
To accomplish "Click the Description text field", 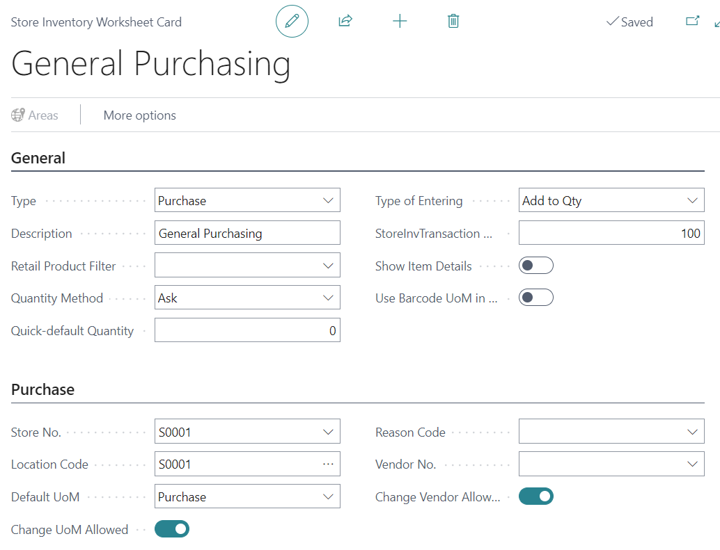I will (x=246, y=234).
